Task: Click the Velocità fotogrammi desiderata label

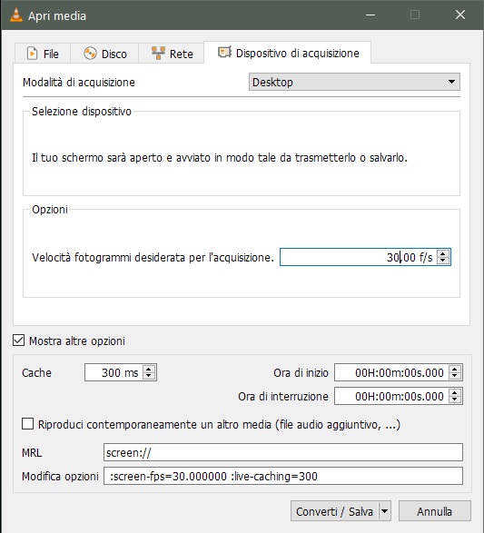Action: point(153,257)
